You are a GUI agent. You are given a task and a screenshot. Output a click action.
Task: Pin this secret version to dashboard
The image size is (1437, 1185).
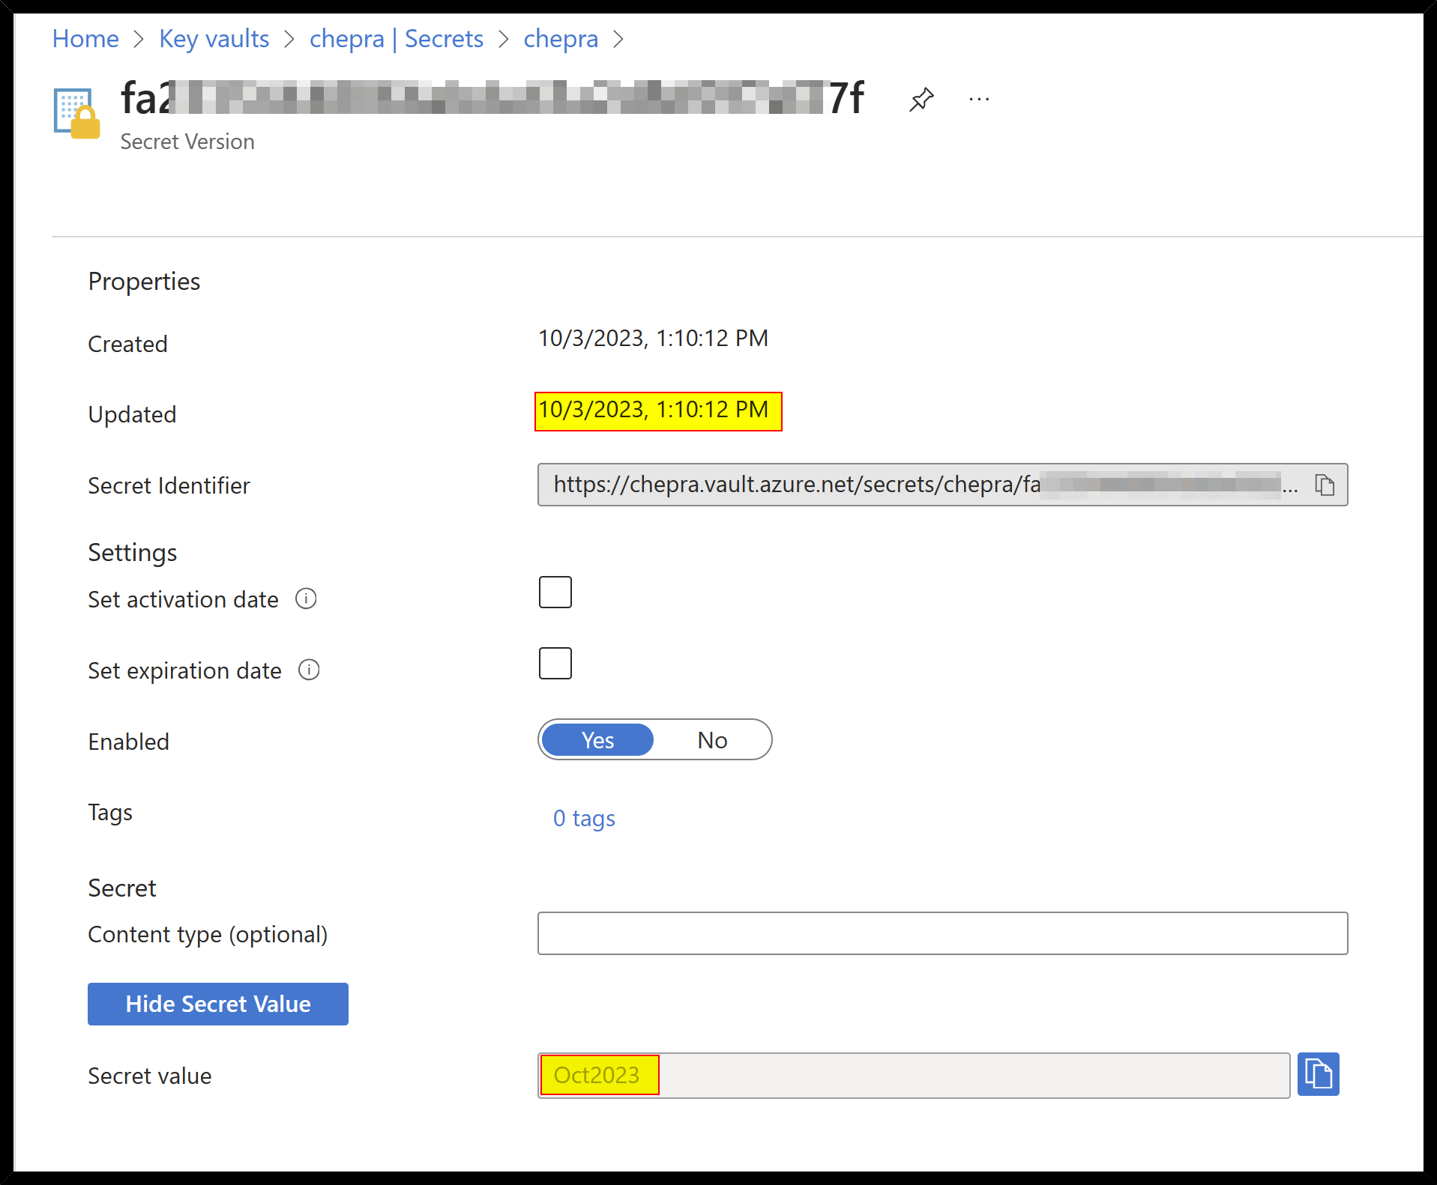[x=921, y=99]
